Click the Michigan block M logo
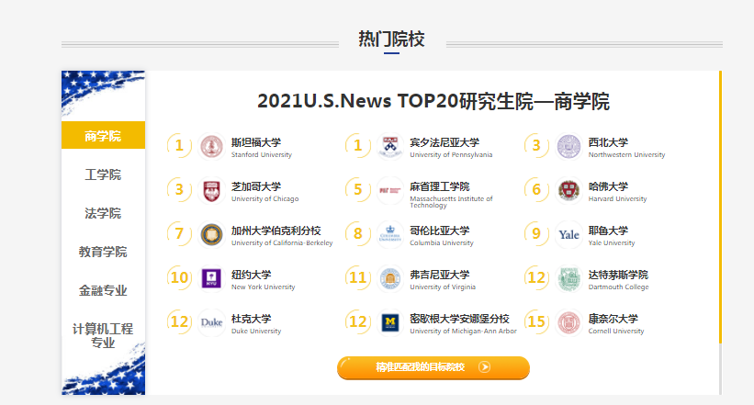 pyautogui.click(x=390, y=322)
